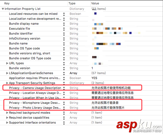Click the Type column header
163x134 pixels.
72,3
